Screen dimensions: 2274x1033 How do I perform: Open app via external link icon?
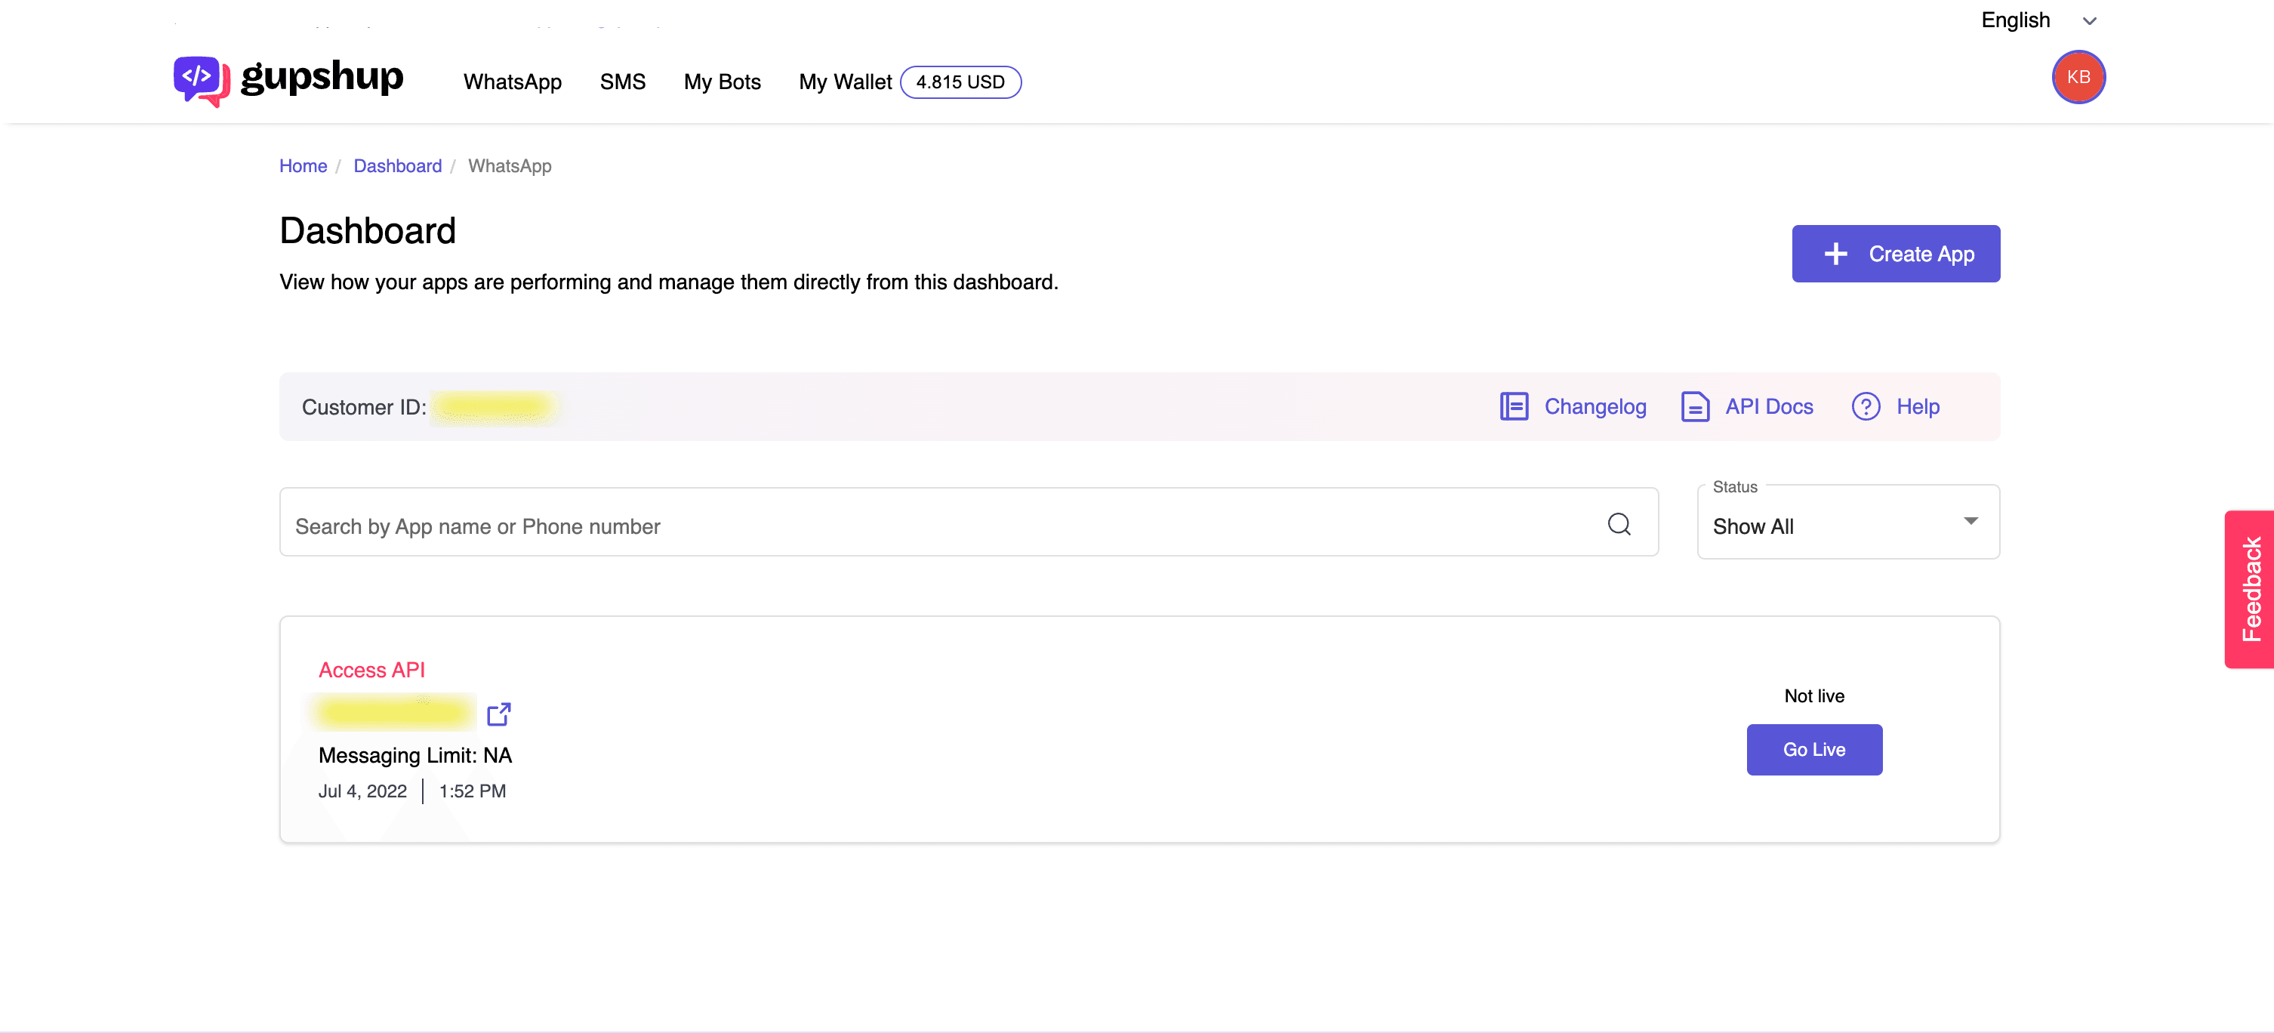coord(499,714)
